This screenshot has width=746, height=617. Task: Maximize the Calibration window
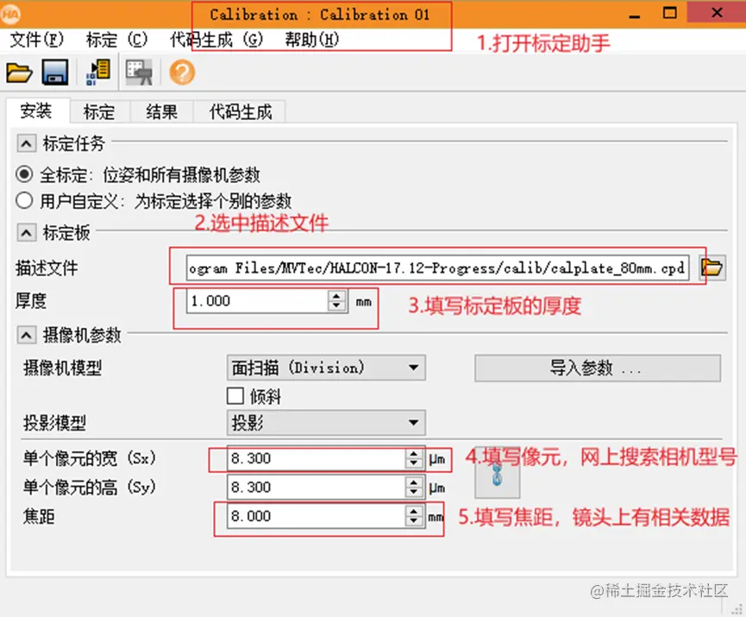click(x=670, y=13)
